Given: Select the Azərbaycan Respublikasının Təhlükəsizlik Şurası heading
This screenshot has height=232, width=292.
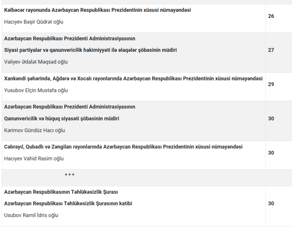Looking at the screenshot, I should pyautogui.click(x=61, y=192).
